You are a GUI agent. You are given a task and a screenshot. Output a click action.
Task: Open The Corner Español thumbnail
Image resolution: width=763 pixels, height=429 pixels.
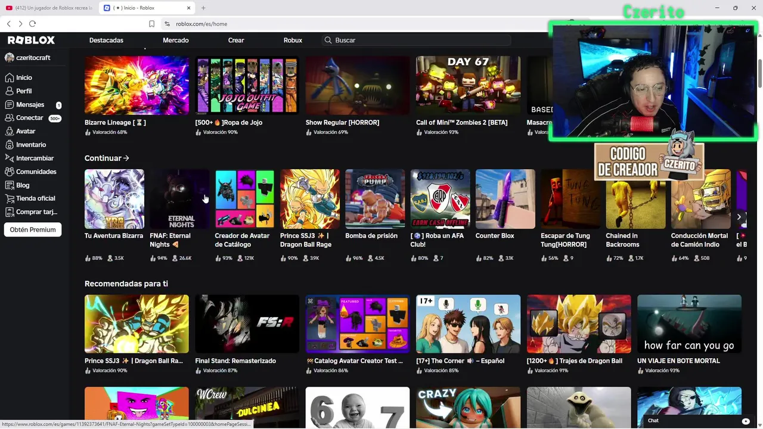point(468,324)
